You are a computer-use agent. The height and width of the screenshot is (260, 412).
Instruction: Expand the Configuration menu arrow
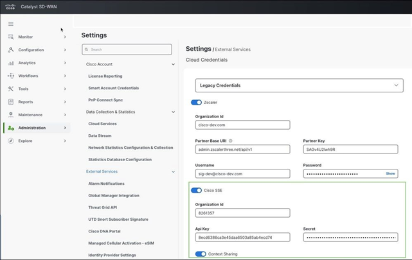click(65, 50)
